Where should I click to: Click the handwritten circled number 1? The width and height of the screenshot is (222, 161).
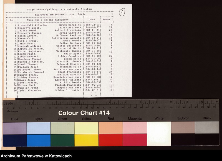(122, 12)
